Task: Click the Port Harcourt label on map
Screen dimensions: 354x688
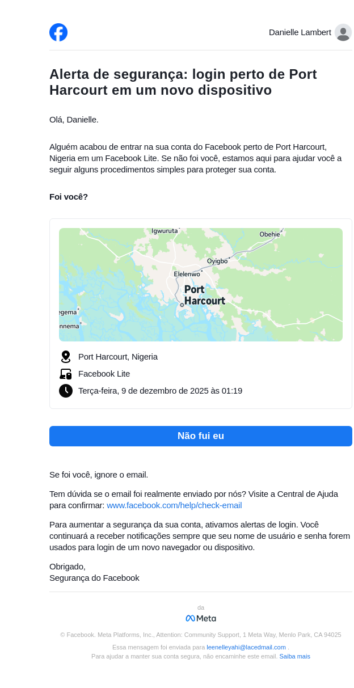Action: point(204,295)
